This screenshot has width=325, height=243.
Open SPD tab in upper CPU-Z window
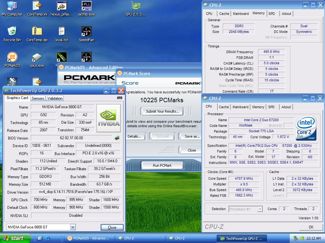[272, 14]
